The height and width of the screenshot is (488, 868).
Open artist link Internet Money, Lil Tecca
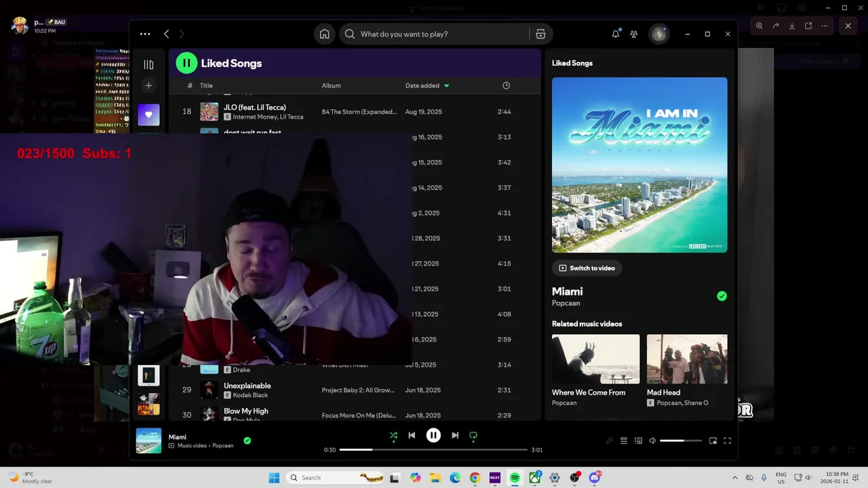[268, 117]
